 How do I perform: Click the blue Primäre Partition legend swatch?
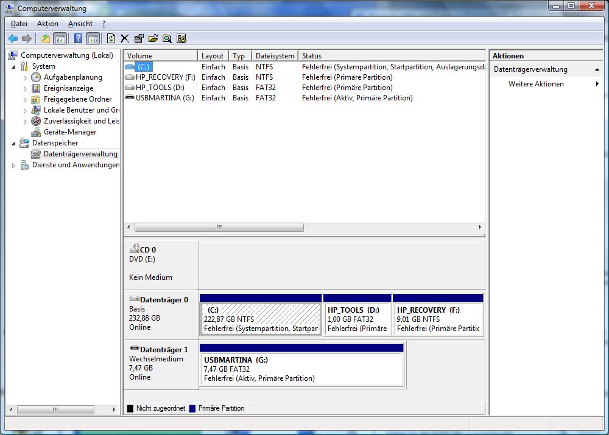pos(192,409)
